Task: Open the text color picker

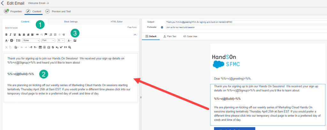Action: pyautogui.click(x=7, y=40)
